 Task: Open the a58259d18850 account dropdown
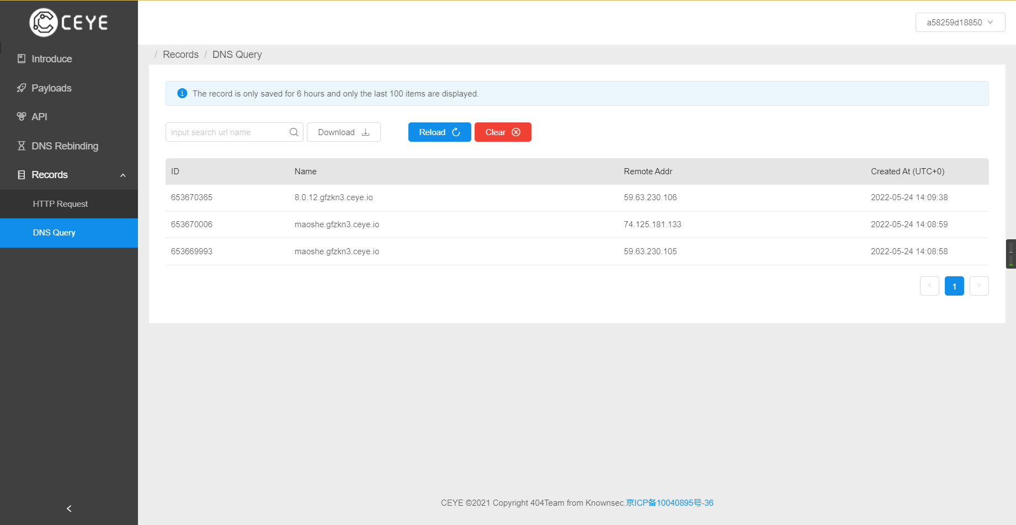coord(960,23)
